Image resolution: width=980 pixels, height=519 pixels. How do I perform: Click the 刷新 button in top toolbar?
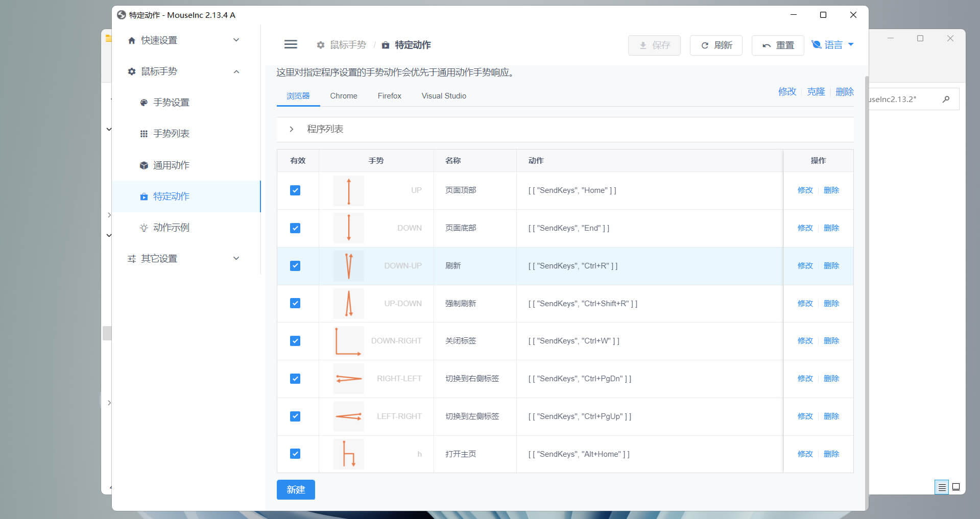[716, 45]
